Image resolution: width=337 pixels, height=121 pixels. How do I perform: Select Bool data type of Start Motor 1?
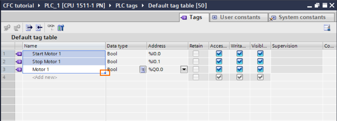126,54
